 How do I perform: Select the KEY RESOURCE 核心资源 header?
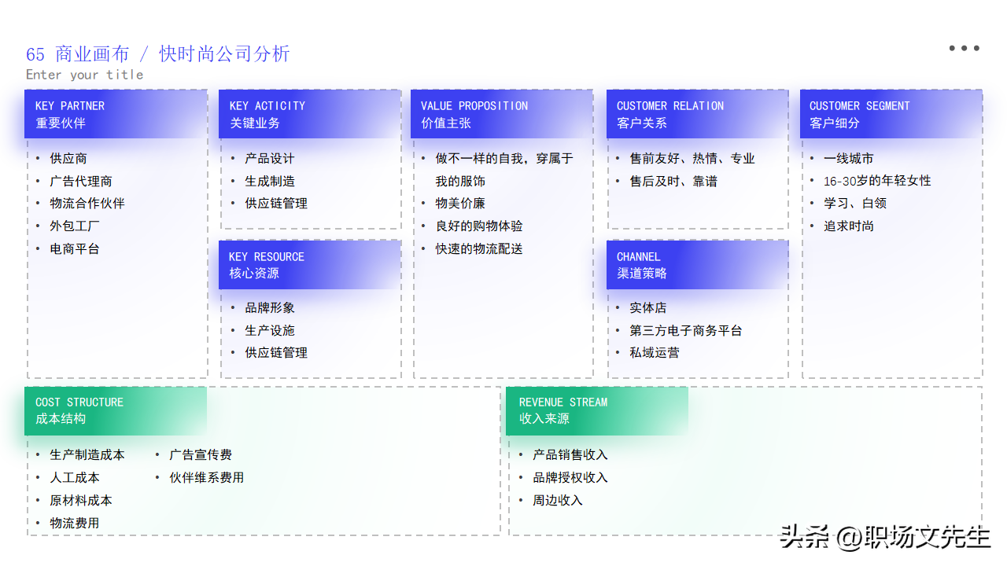(x=310, y=265)
